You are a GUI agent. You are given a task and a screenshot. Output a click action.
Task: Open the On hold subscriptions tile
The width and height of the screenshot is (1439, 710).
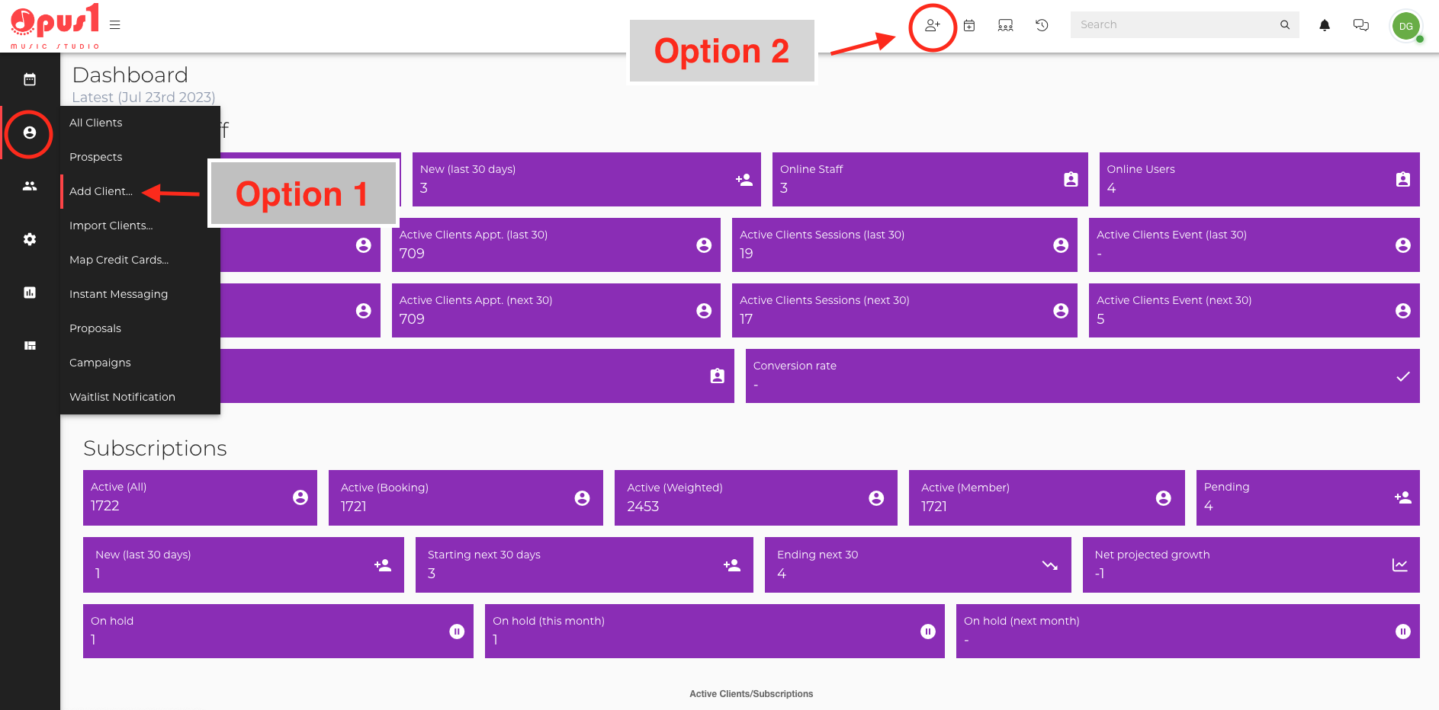(278, 631)
